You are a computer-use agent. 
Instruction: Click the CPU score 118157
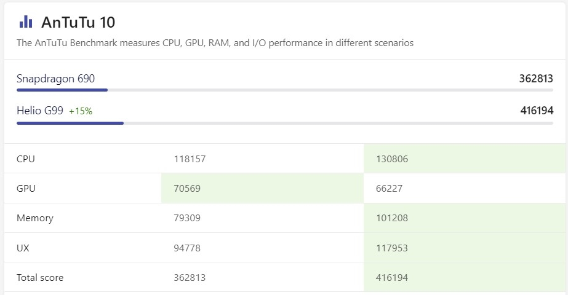coord(190,159)
